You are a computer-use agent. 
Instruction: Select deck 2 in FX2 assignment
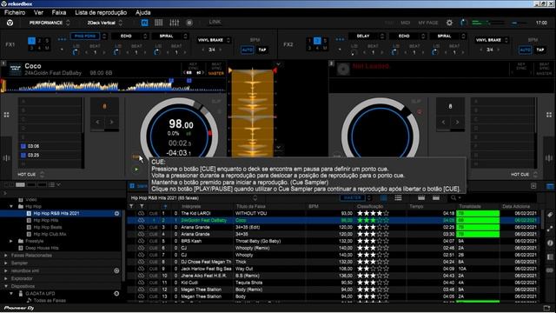[317, 41]
